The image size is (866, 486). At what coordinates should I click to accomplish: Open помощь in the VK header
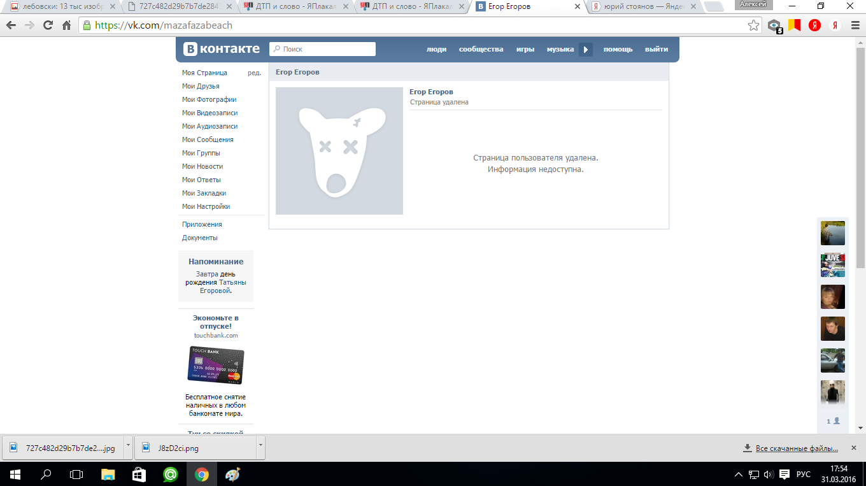pyautogui.click(x=618, y=49)
